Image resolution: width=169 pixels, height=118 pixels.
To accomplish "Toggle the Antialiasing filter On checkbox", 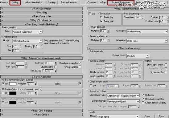I will (x=4, y=41).
